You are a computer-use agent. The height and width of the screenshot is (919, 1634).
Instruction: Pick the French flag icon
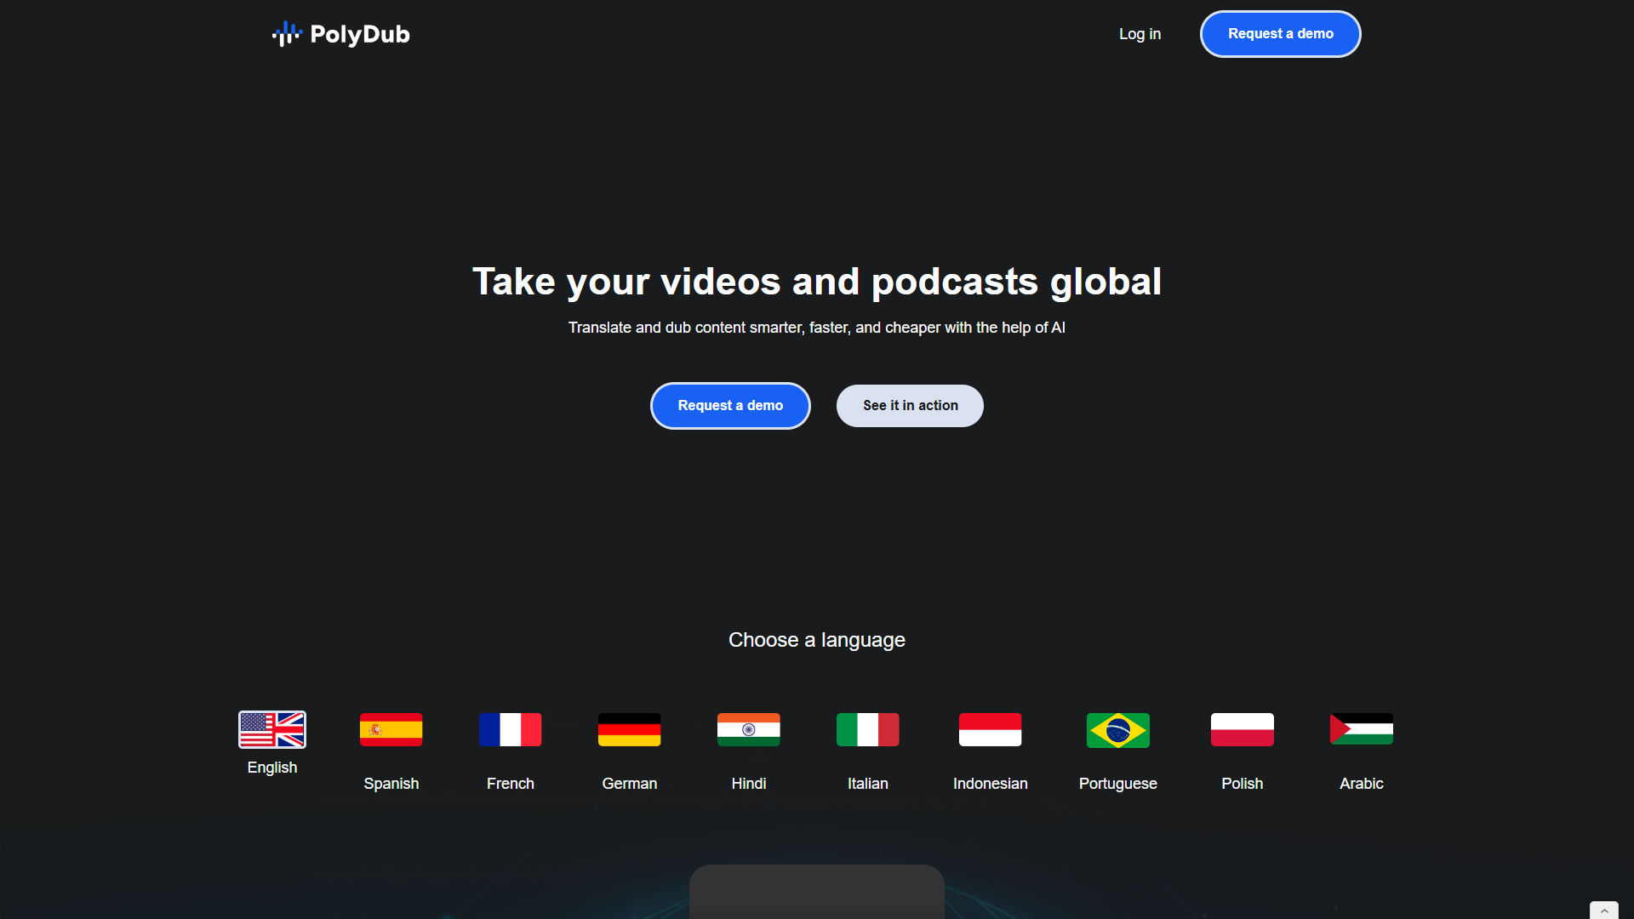pyautogui.click(x=511, y=729)
